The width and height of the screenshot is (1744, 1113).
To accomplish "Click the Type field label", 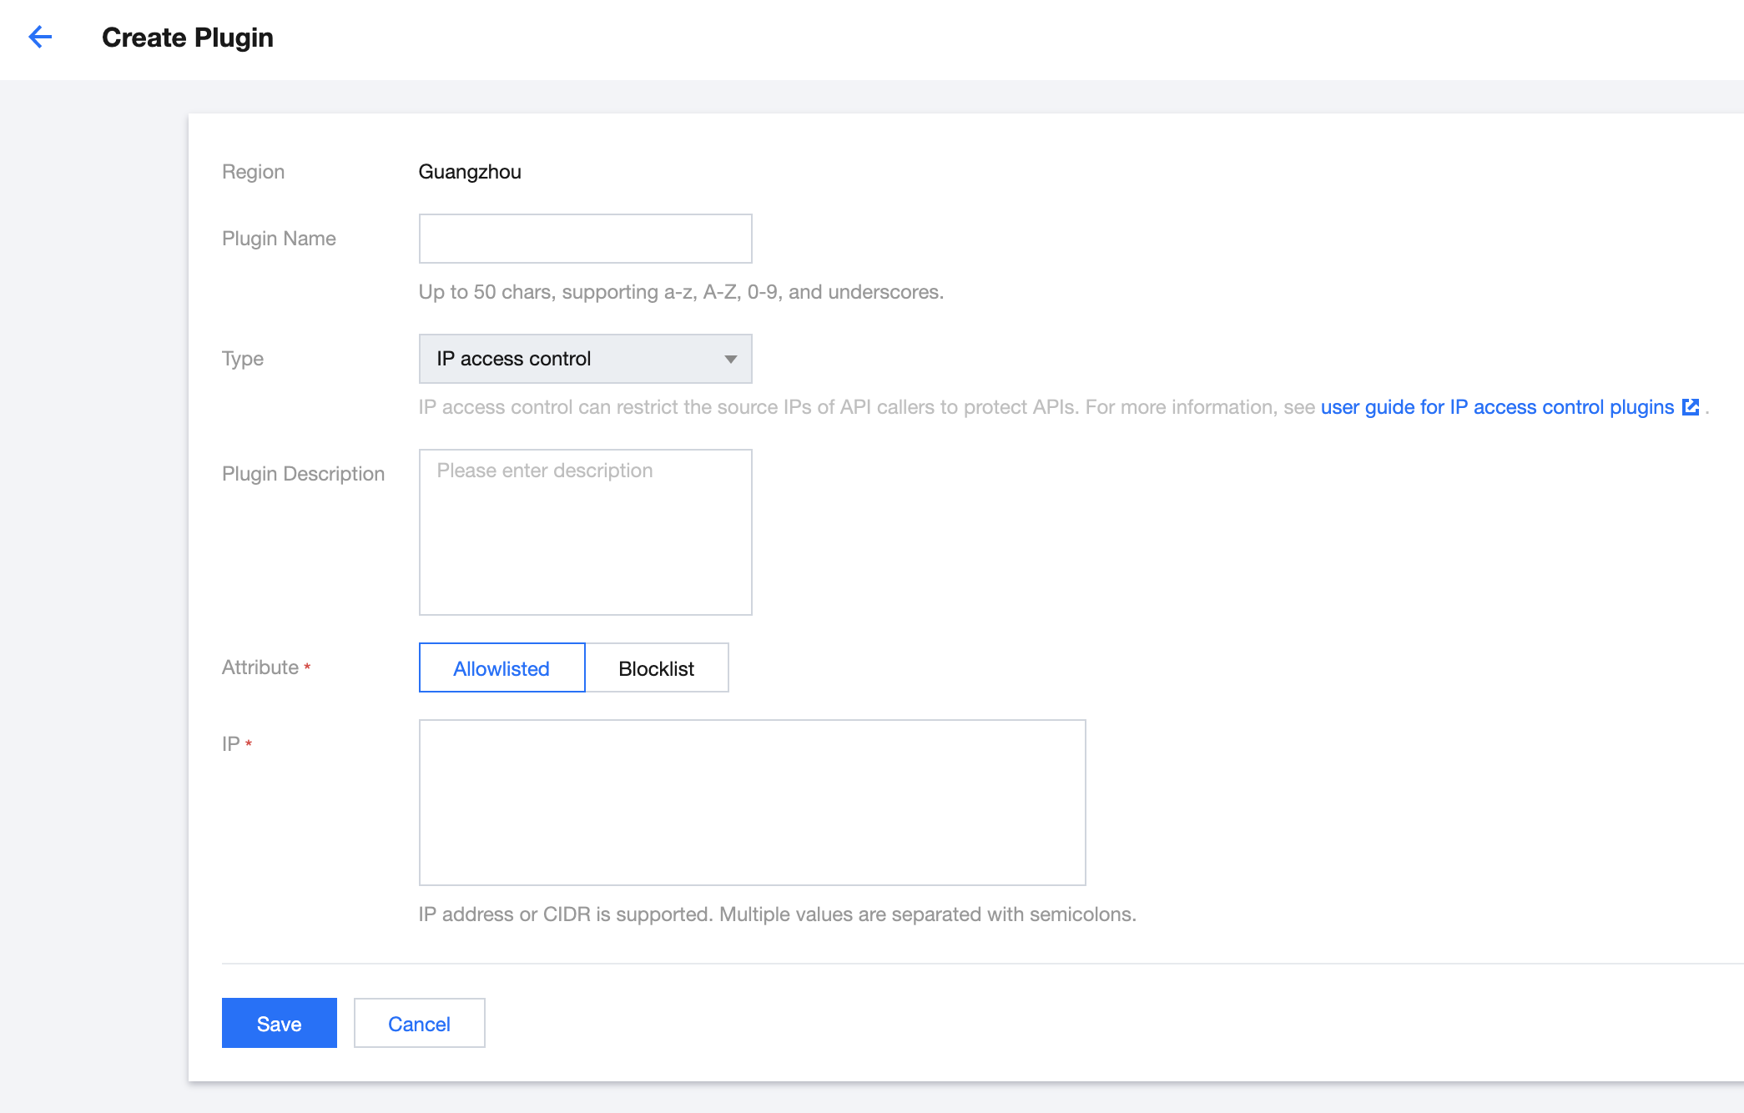I will tap(243, 359).
